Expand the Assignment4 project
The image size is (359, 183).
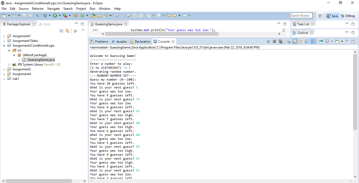coord(4,74)
